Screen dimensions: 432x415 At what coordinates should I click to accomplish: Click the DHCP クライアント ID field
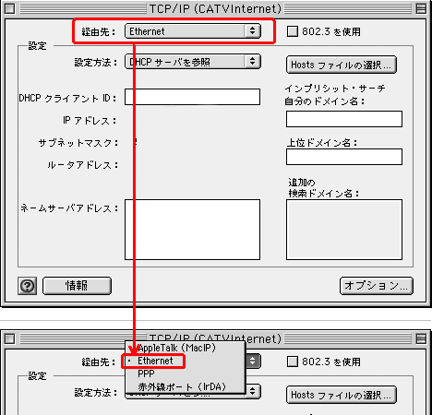[192, 97]
